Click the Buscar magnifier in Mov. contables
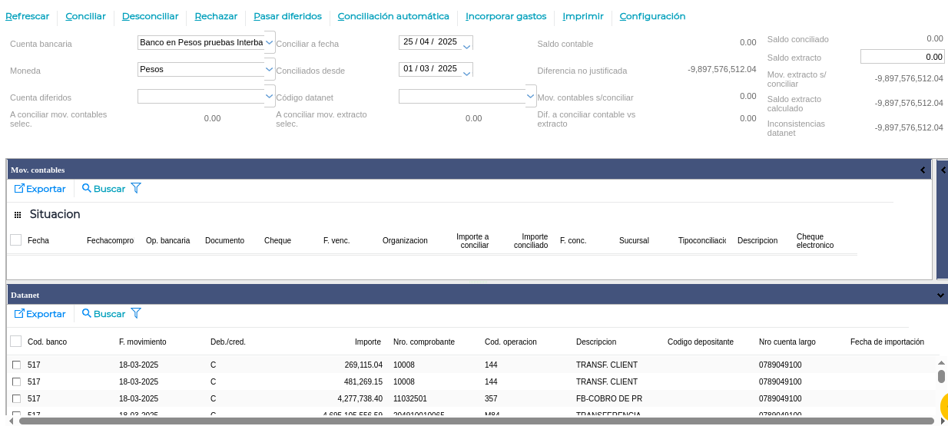This screenshot has height=426, width=948. click(x=87, y=189)
